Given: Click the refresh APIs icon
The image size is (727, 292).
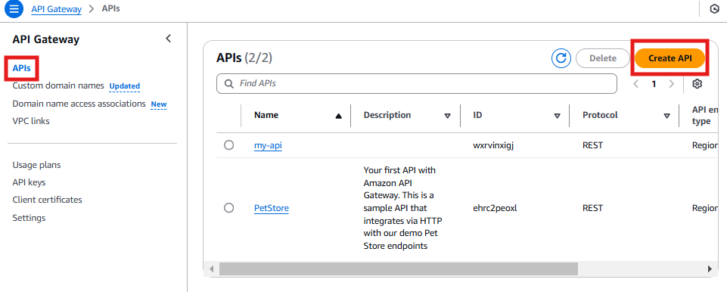Looking at the screenshot, I should [561, 58].
